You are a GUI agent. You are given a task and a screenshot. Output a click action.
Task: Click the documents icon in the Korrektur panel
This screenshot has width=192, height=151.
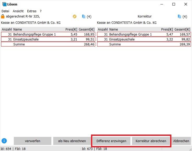(x=179, y=16)
